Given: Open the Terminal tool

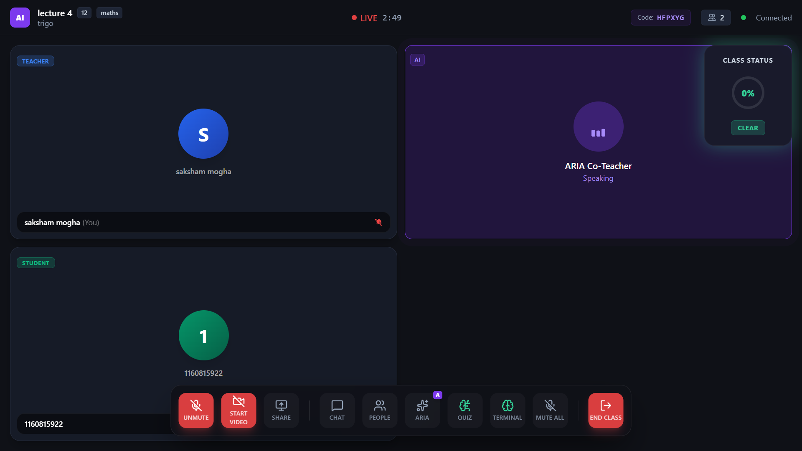Looking at the screenshot, I should click(508, 410).
